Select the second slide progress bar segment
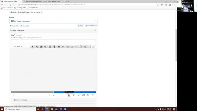This screenshot has width=197, height=111. 75,92
